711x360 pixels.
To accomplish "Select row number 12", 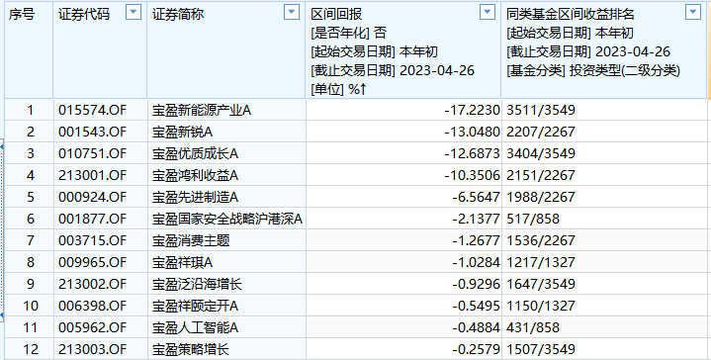I will (31, 349).
